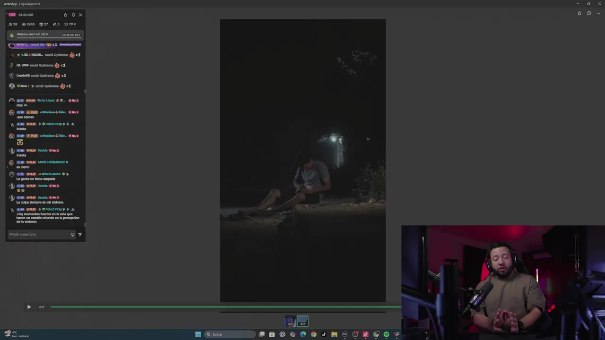Click the green video progress bar
The image size is (605, 340).
[x=226, y=307]
